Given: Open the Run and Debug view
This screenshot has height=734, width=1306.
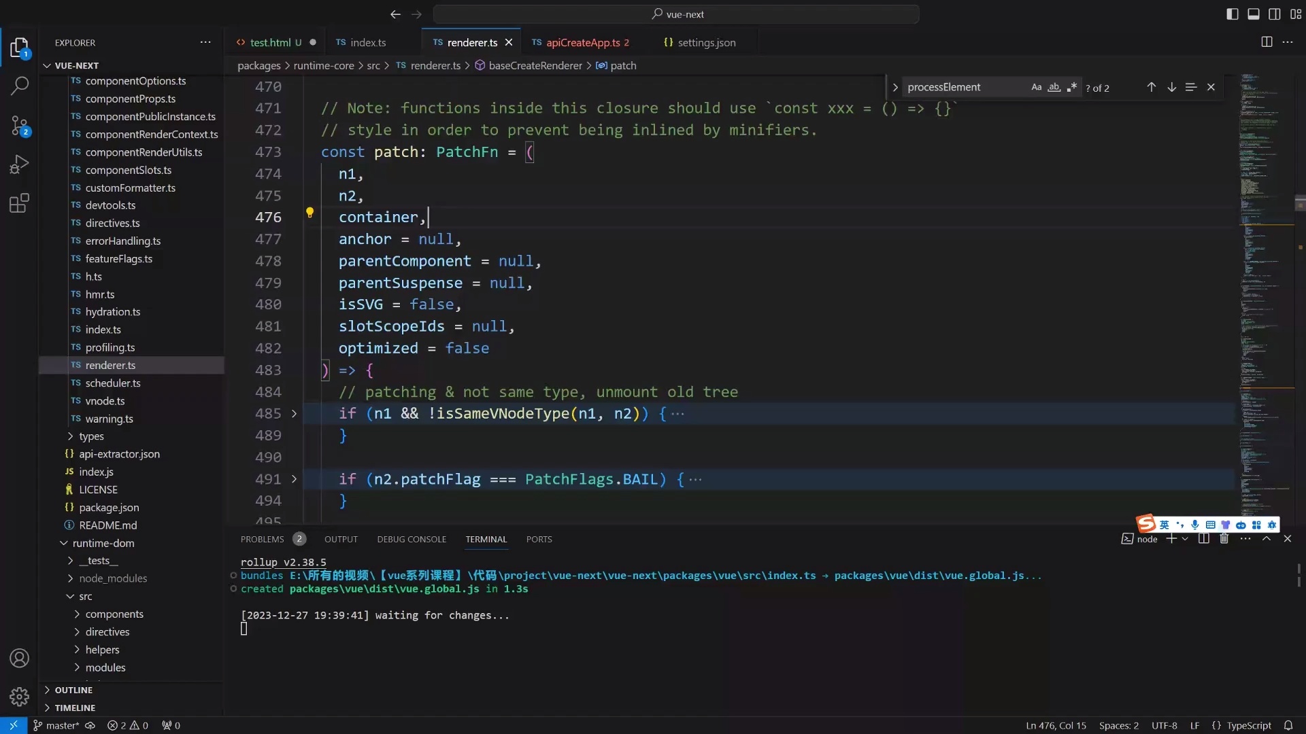Looking at the screenshot, I should [20, 164].
